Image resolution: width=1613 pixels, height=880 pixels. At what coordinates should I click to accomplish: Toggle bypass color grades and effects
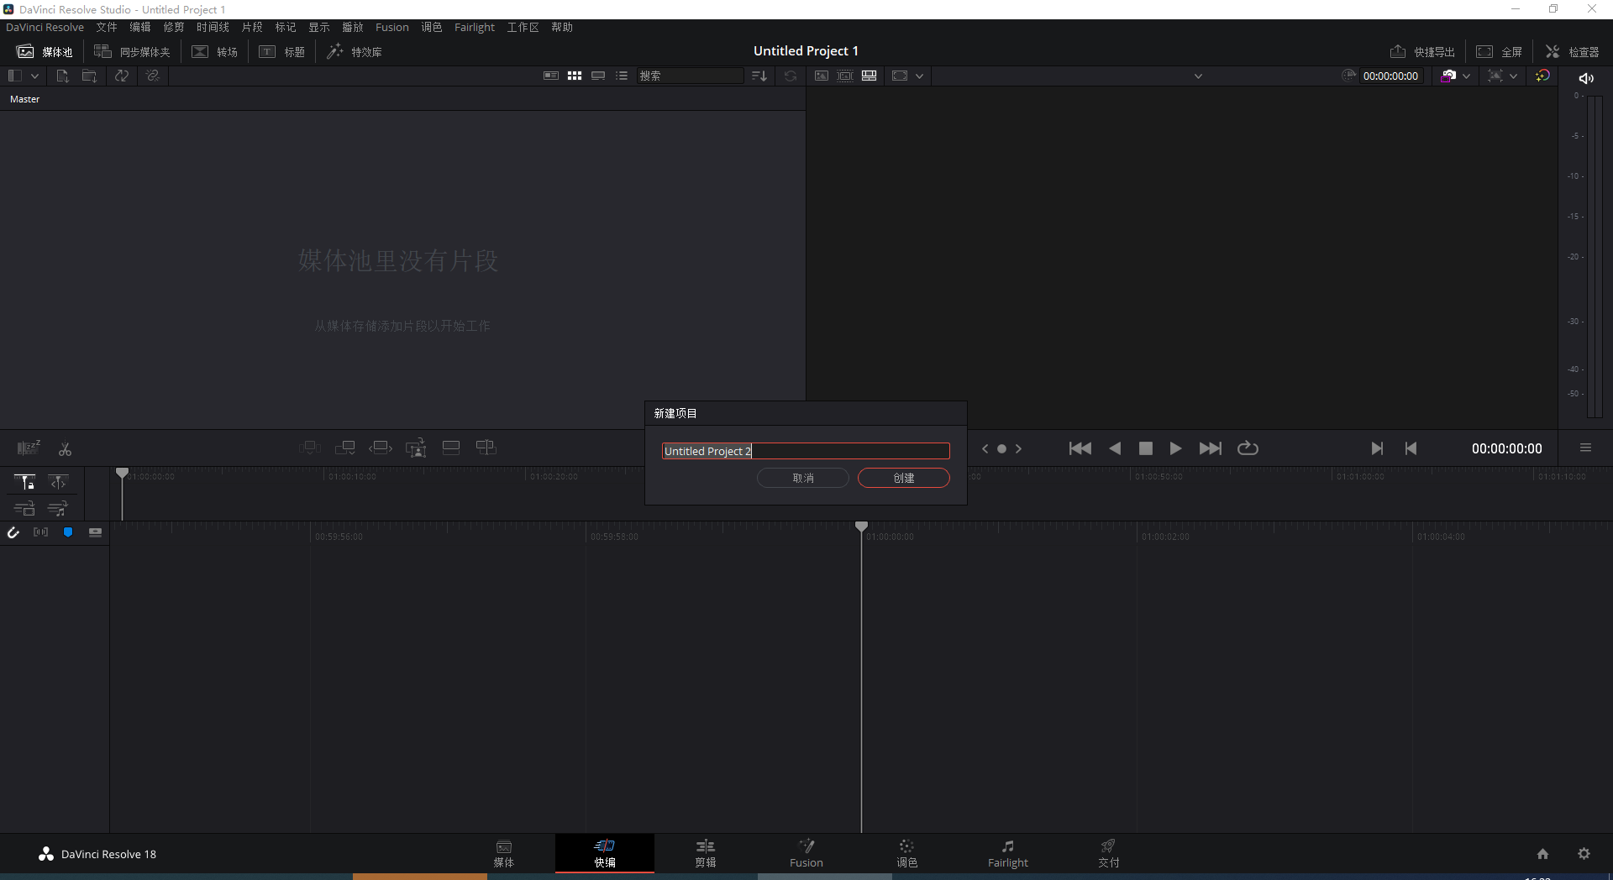point(1542,76)
